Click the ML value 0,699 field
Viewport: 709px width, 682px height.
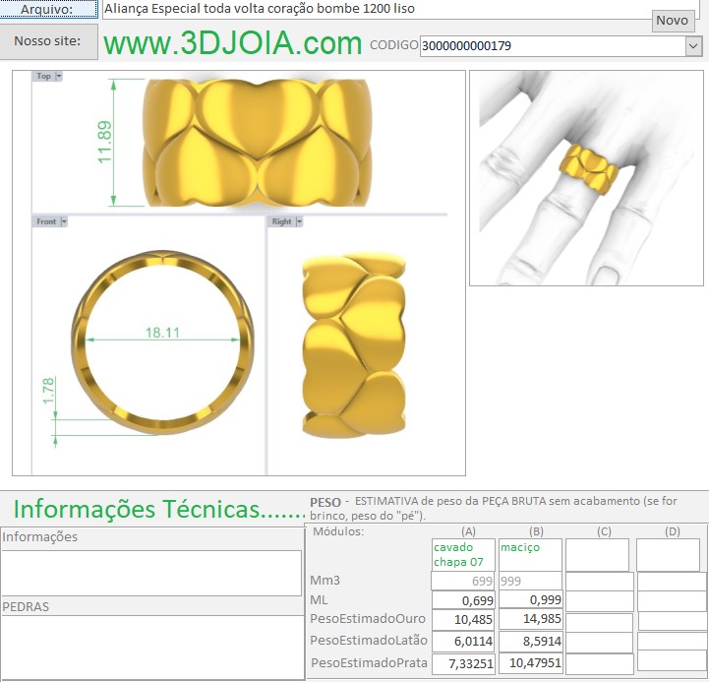[x=463, y=599]
